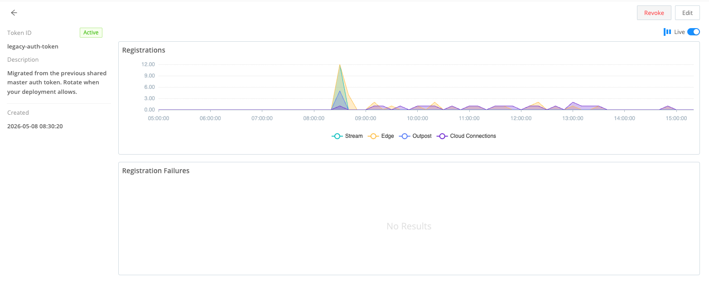
Task: Click the Created label
Action: [x=18, y=112]
